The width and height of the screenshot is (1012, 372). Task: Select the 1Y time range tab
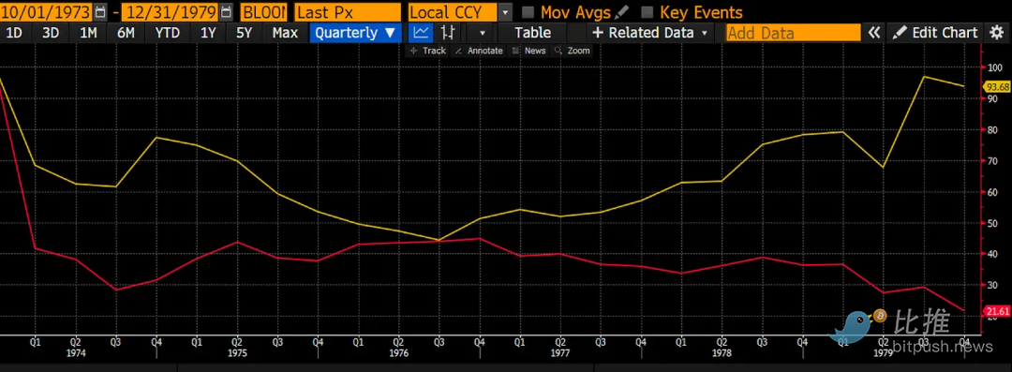[x=208, y=32]
